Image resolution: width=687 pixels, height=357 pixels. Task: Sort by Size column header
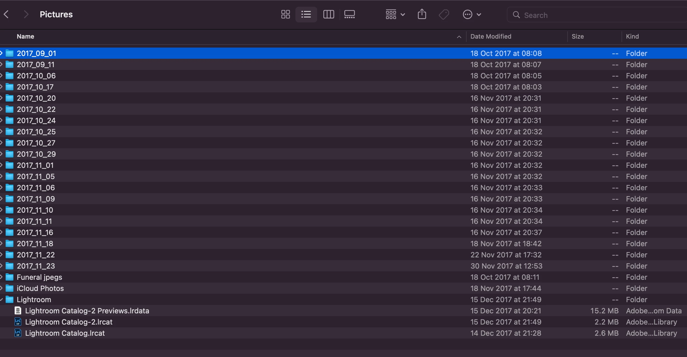(577, 36)
